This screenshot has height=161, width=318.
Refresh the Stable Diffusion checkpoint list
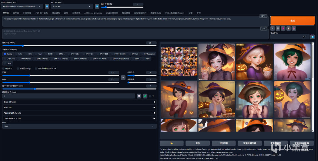pyautogui.click(x=47, y=7)
